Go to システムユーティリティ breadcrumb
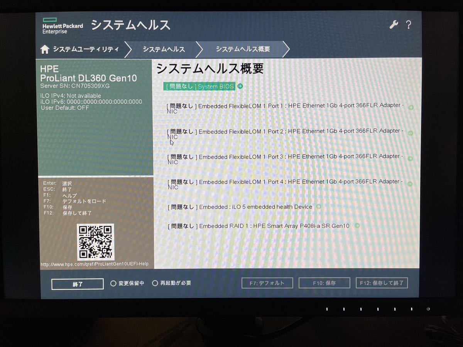This screenshot has height=347, width=463. [86, 49]
